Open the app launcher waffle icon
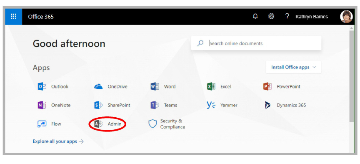Viewport: 360px width, 164px height. (14, 17)
